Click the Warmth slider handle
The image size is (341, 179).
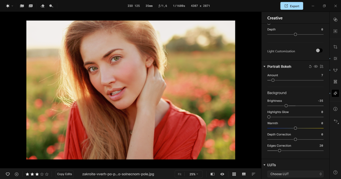coord(296,128)
